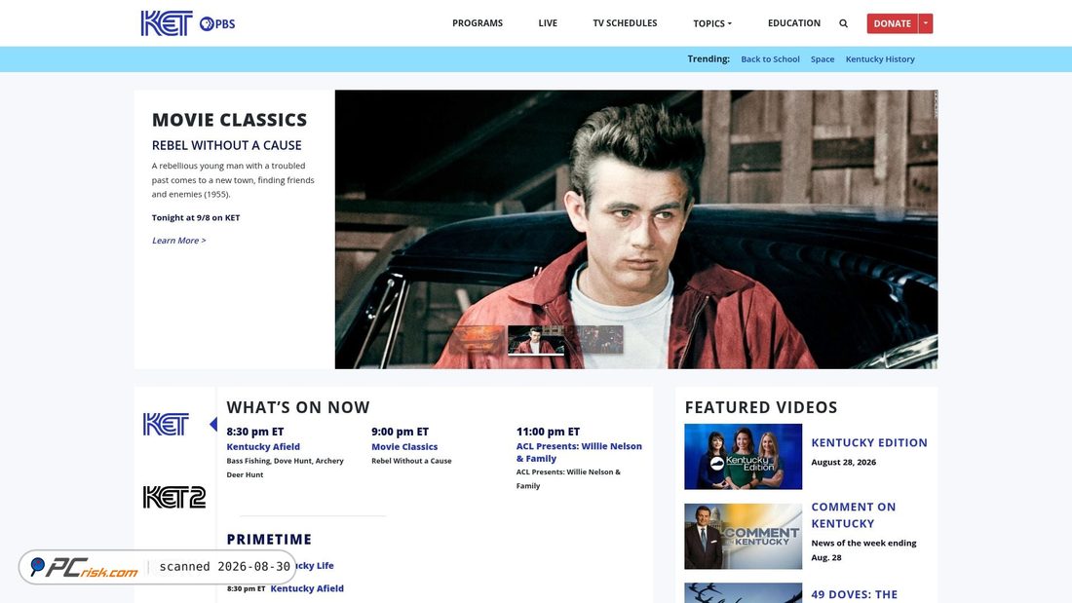Open TV Schedules

click(x=625, y=23)
